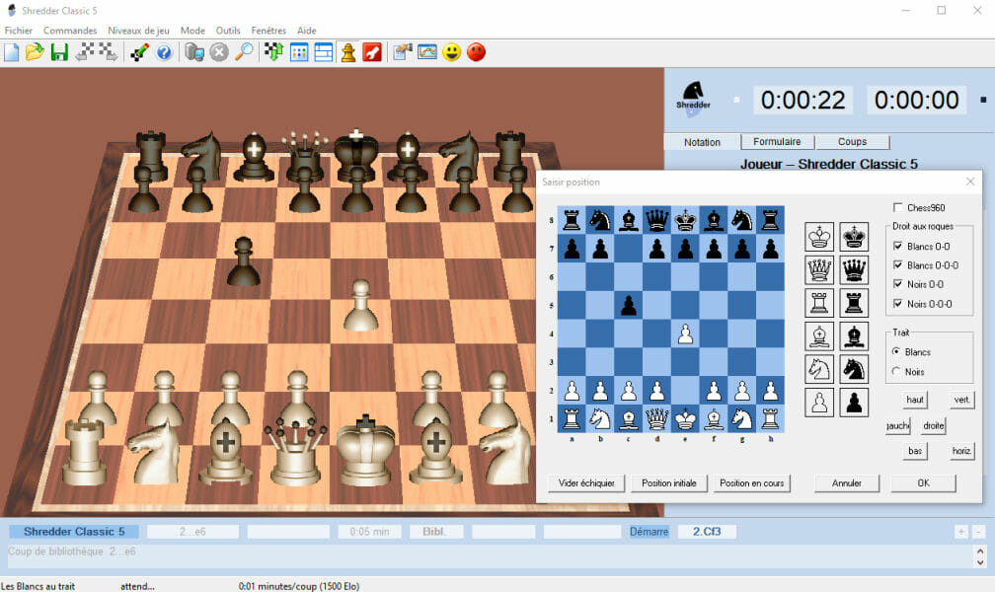Click the blue window layout icon

point(324,52)
